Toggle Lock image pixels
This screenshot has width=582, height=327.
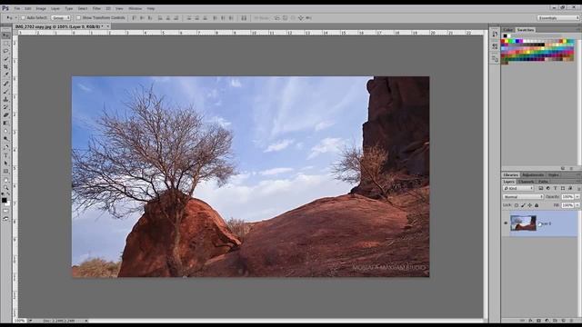pyautogui.click(x=523, y=205)
